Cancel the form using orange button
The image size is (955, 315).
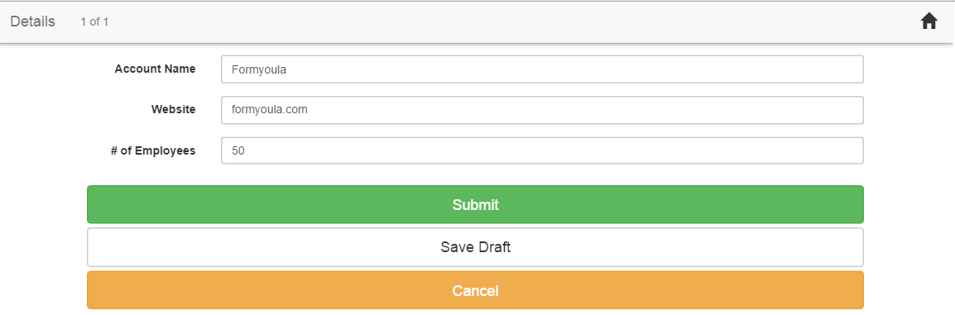coord(475,291)
